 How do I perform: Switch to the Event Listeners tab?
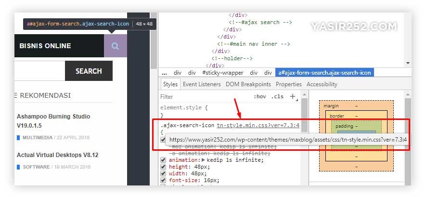coord(202,84)
